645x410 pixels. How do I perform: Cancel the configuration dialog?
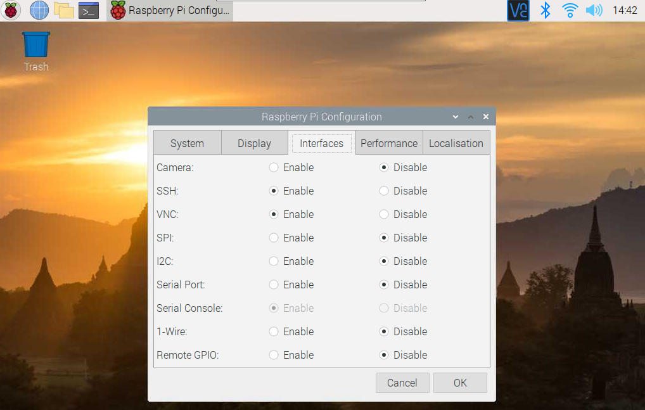pyautogui.click(x=402, y=383)
